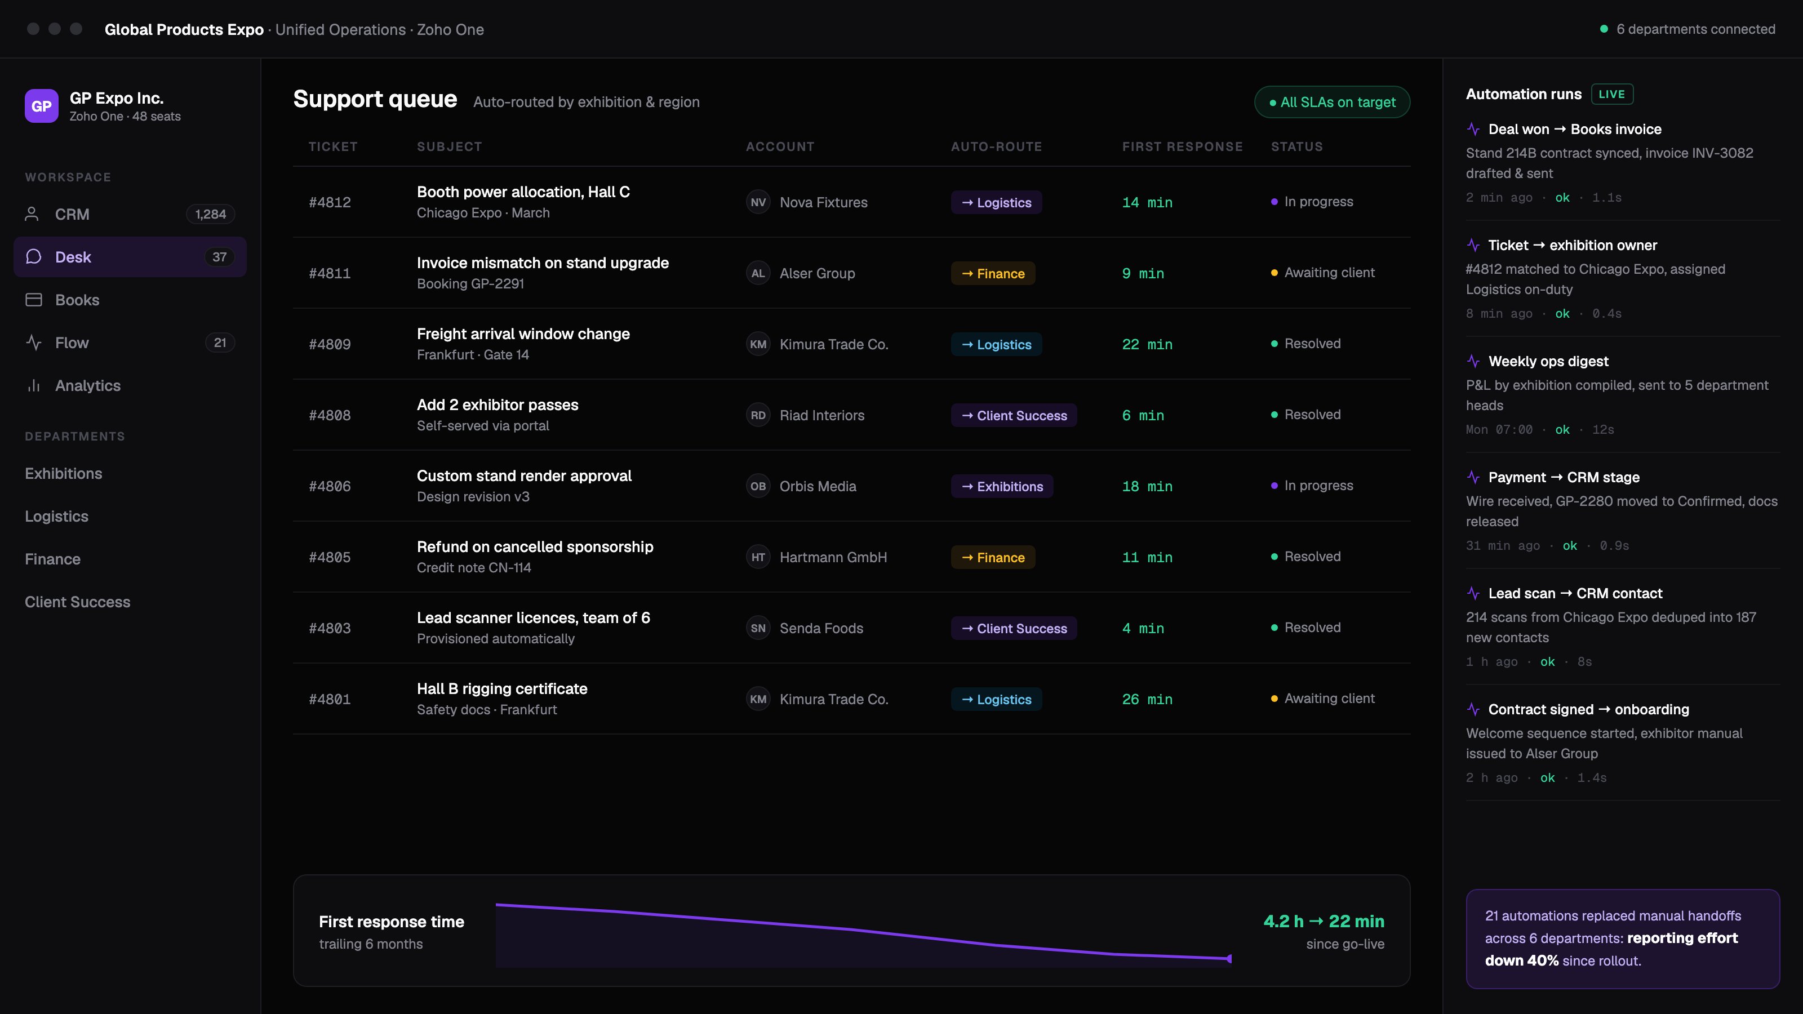Click pulse icon beside Lead scan automation
Screen dimensions: 1803x1014
(1473, 593)
